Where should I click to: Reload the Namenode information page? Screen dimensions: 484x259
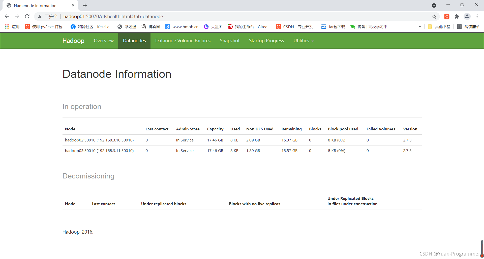click(x=27, y=16)
